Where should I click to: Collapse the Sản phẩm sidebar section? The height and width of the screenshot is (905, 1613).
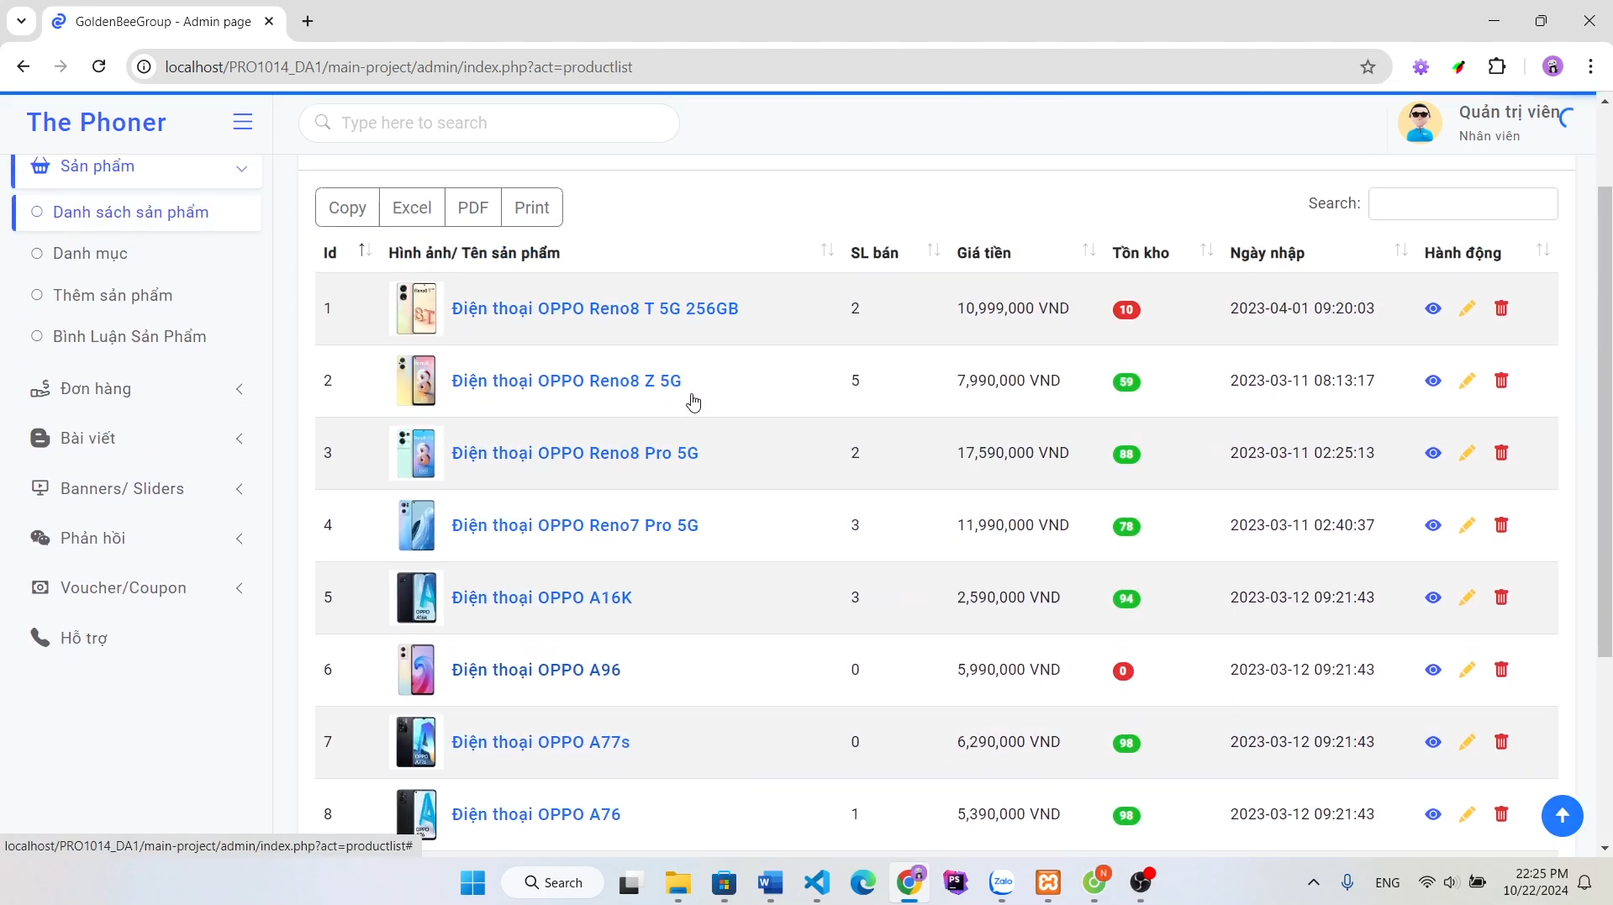138,166
